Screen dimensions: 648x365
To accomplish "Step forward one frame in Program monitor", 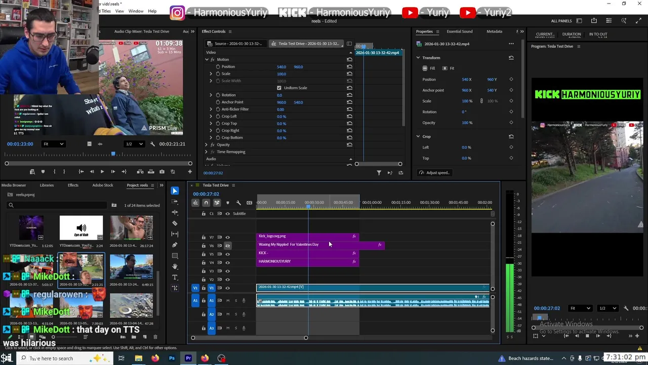I will (598, 336).
